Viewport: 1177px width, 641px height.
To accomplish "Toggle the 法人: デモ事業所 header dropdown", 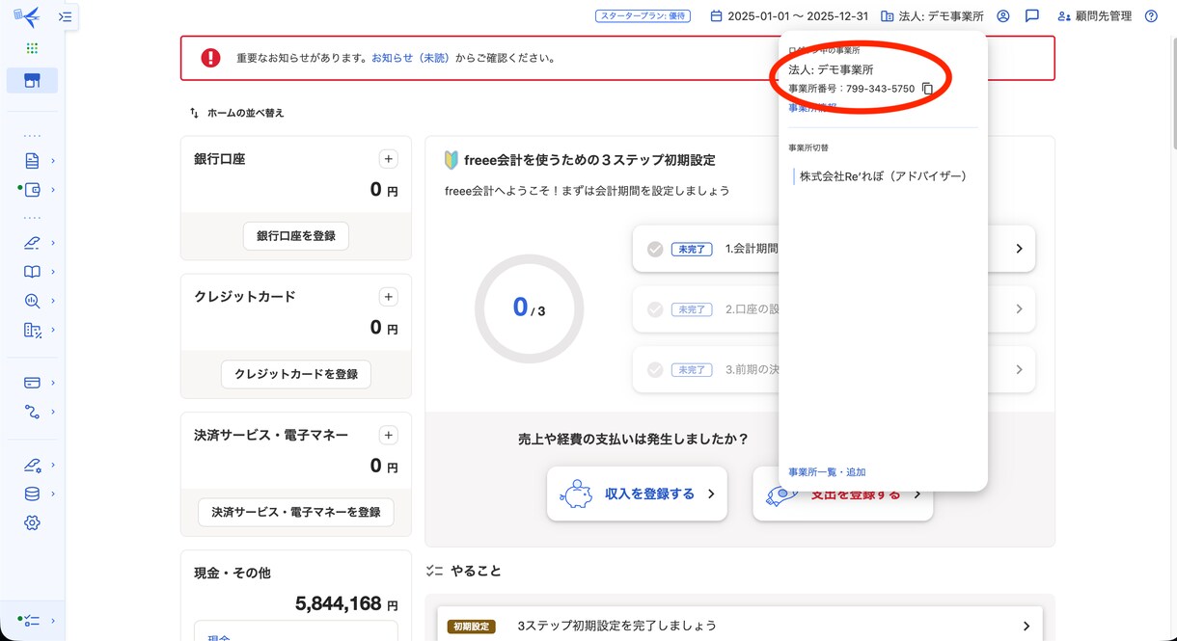I will click(x=932, y=16).
